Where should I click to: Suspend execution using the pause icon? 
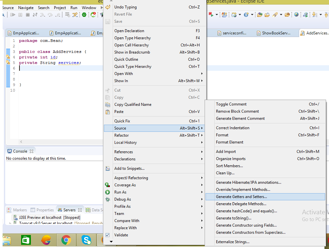click(x=20, y=15)
